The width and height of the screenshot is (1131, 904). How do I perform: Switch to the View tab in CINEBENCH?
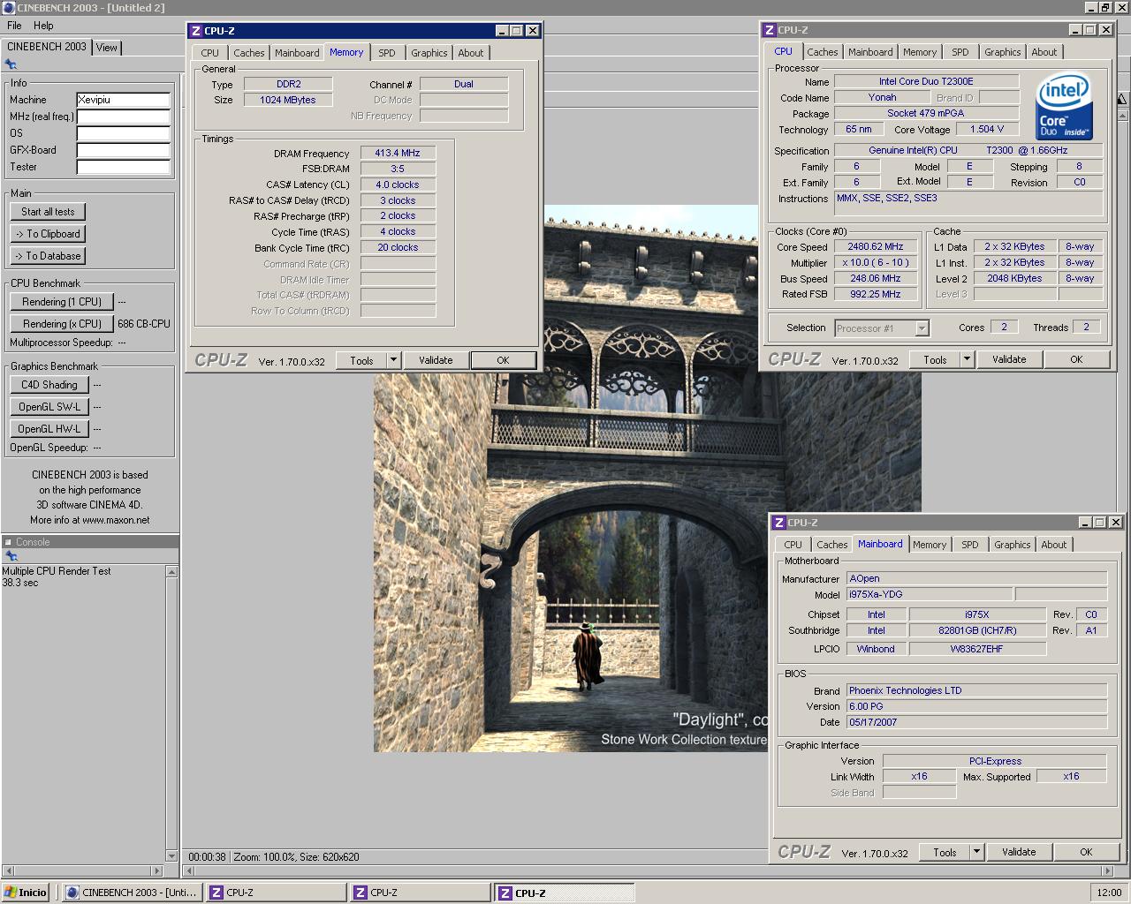pyautogui.click(x=106, y=48)
